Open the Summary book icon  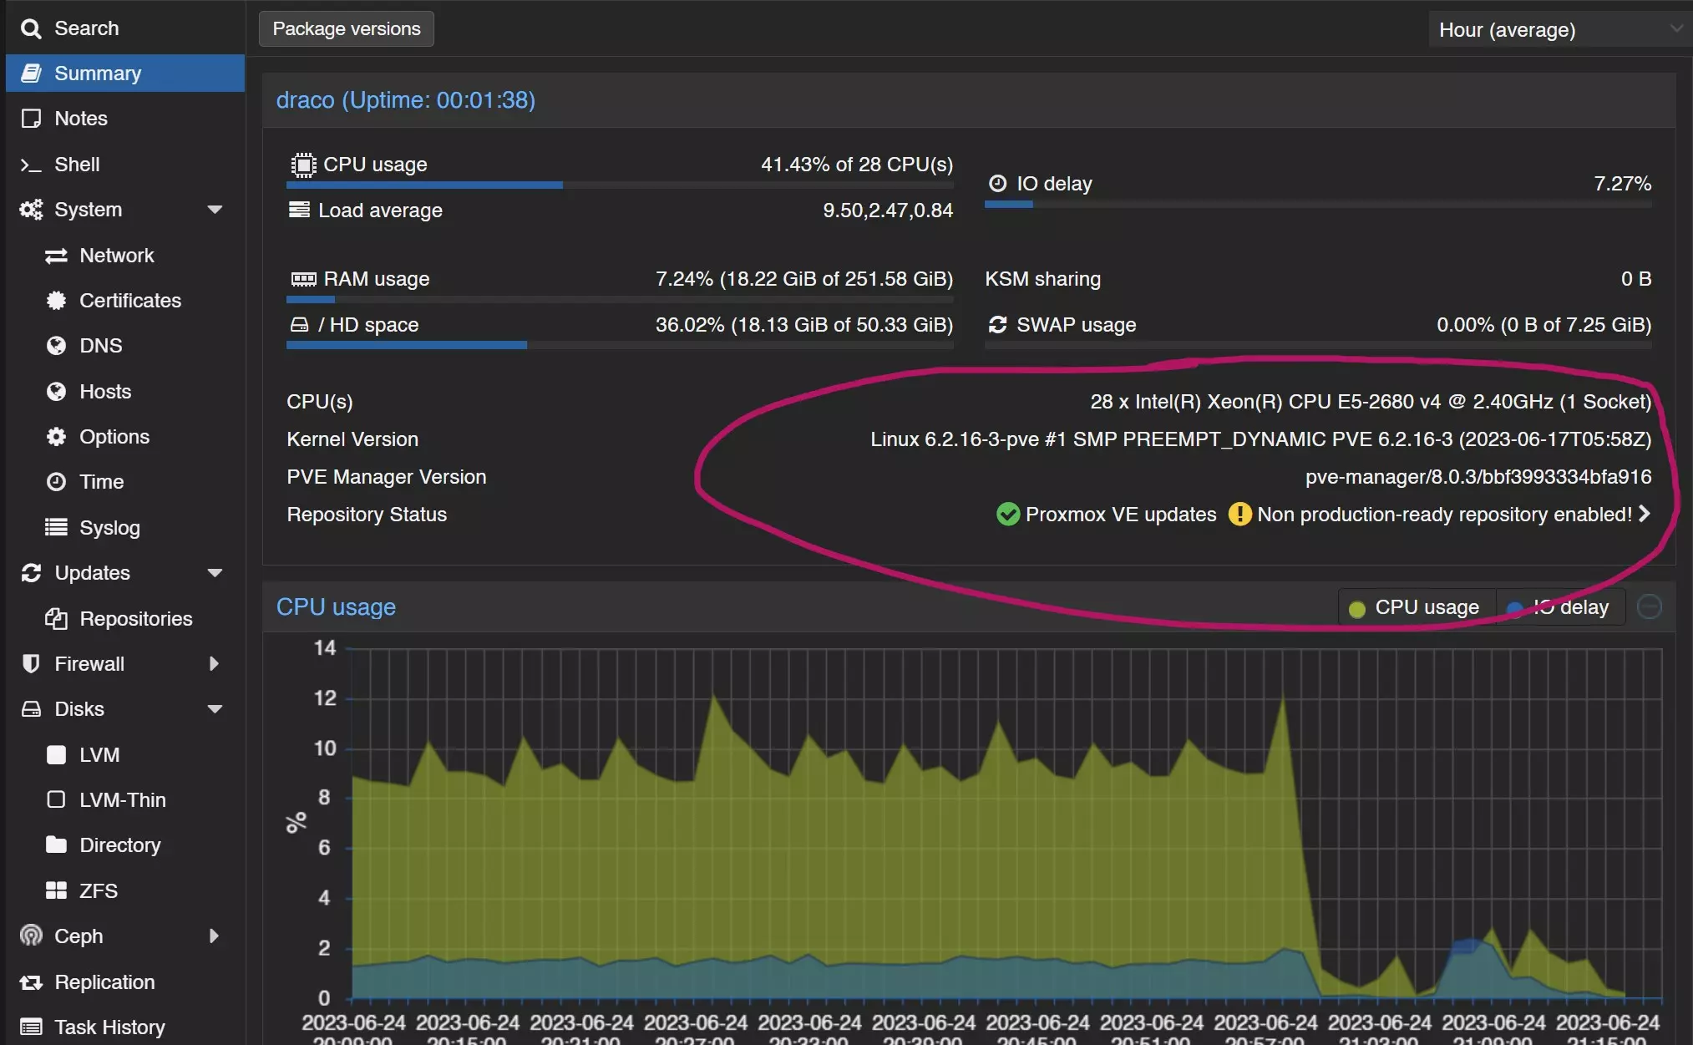[31, 74]
